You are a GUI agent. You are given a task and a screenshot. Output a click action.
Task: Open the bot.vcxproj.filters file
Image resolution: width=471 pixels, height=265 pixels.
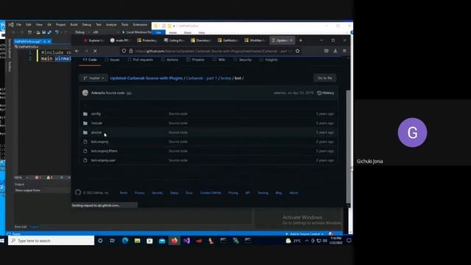(105, 151)
